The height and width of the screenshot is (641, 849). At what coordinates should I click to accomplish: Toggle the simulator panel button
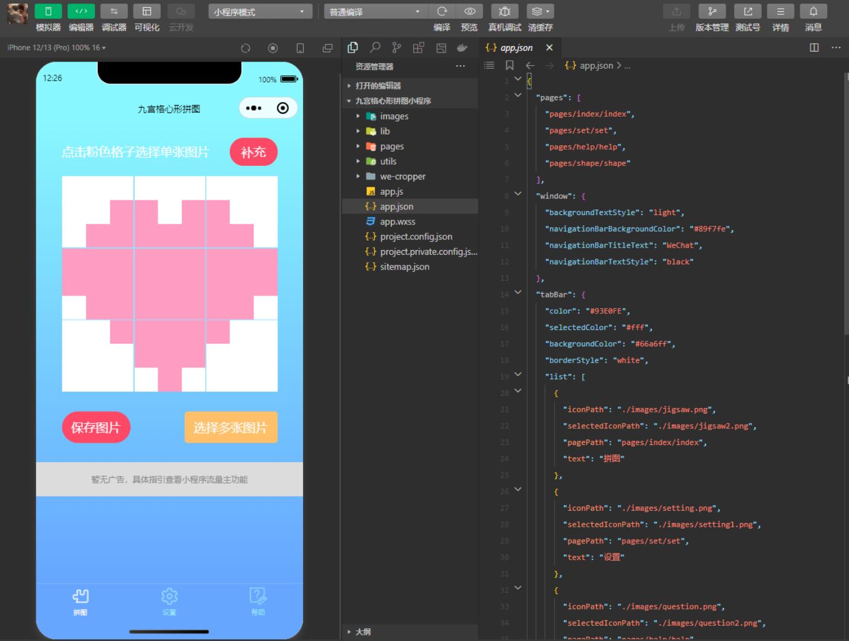point(48,11)
